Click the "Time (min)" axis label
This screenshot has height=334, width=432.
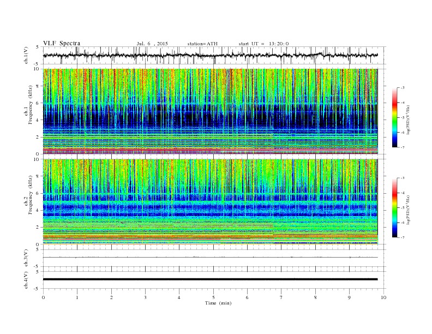pos(218,303)
